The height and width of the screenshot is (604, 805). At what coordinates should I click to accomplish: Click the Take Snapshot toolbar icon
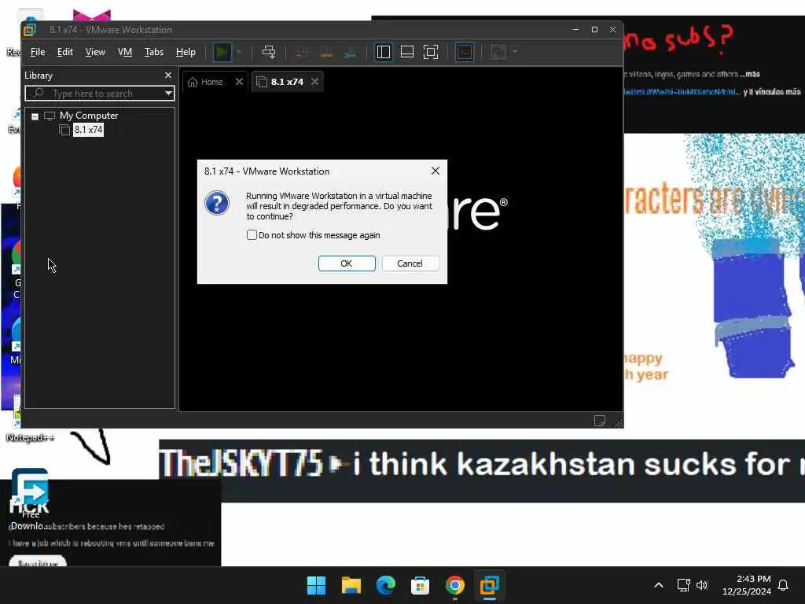[x=302, y=52]
